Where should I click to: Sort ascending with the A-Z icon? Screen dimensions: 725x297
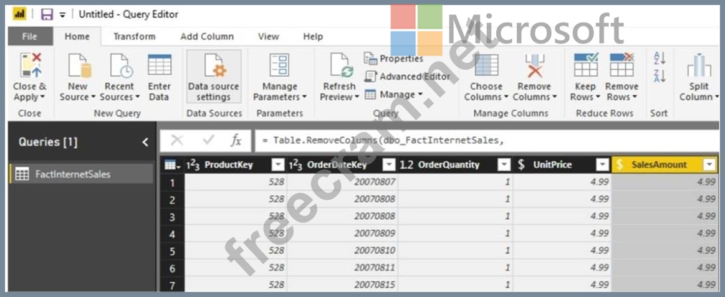660,58
